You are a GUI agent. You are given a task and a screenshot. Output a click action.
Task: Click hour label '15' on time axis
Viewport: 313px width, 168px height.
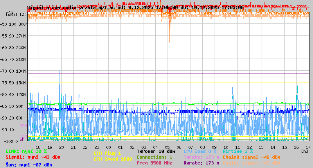tap(285, 147)
